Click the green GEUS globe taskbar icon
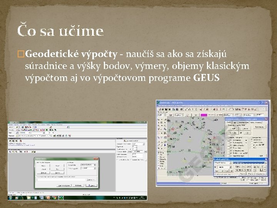277x208 pixels. coord(61,198)
